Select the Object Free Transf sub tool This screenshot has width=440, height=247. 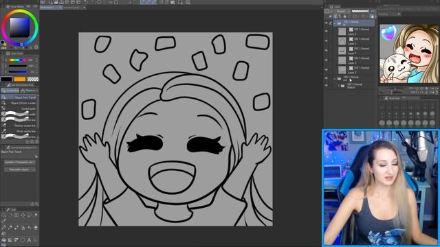coord(19,97)
